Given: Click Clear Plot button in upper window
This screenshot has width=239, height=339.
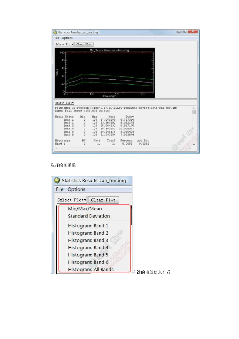Looking at the screenshot, I should (x=84, y=44).
